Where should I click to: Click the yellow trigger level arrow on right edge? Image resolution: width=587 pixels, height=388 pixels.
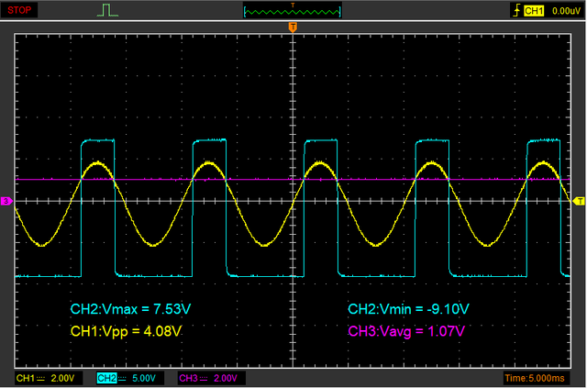point(578,200)
